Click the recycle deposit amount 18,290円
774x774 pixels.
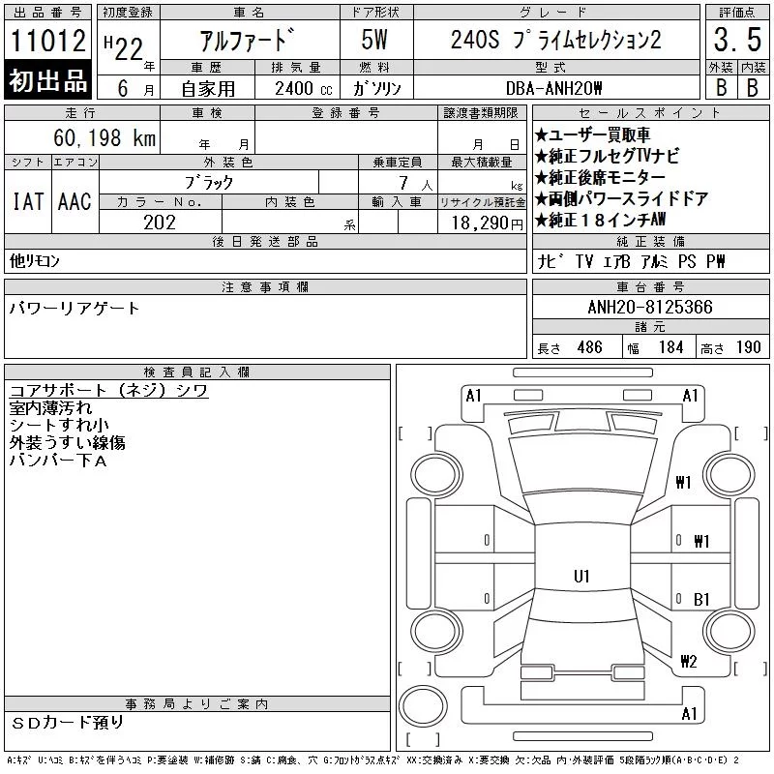[488, 223]
